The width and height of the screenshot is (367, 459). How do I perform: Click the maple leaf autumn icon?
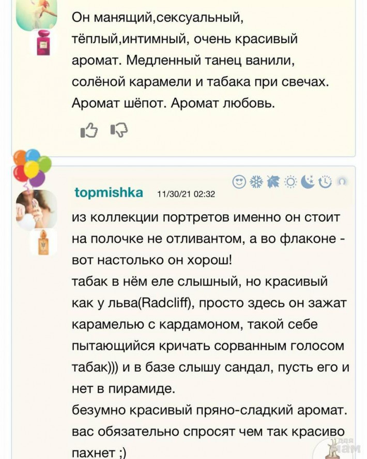coord(273,182)
